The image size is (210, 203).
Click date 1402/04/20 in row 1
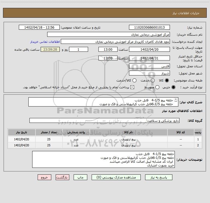[22, 139]
